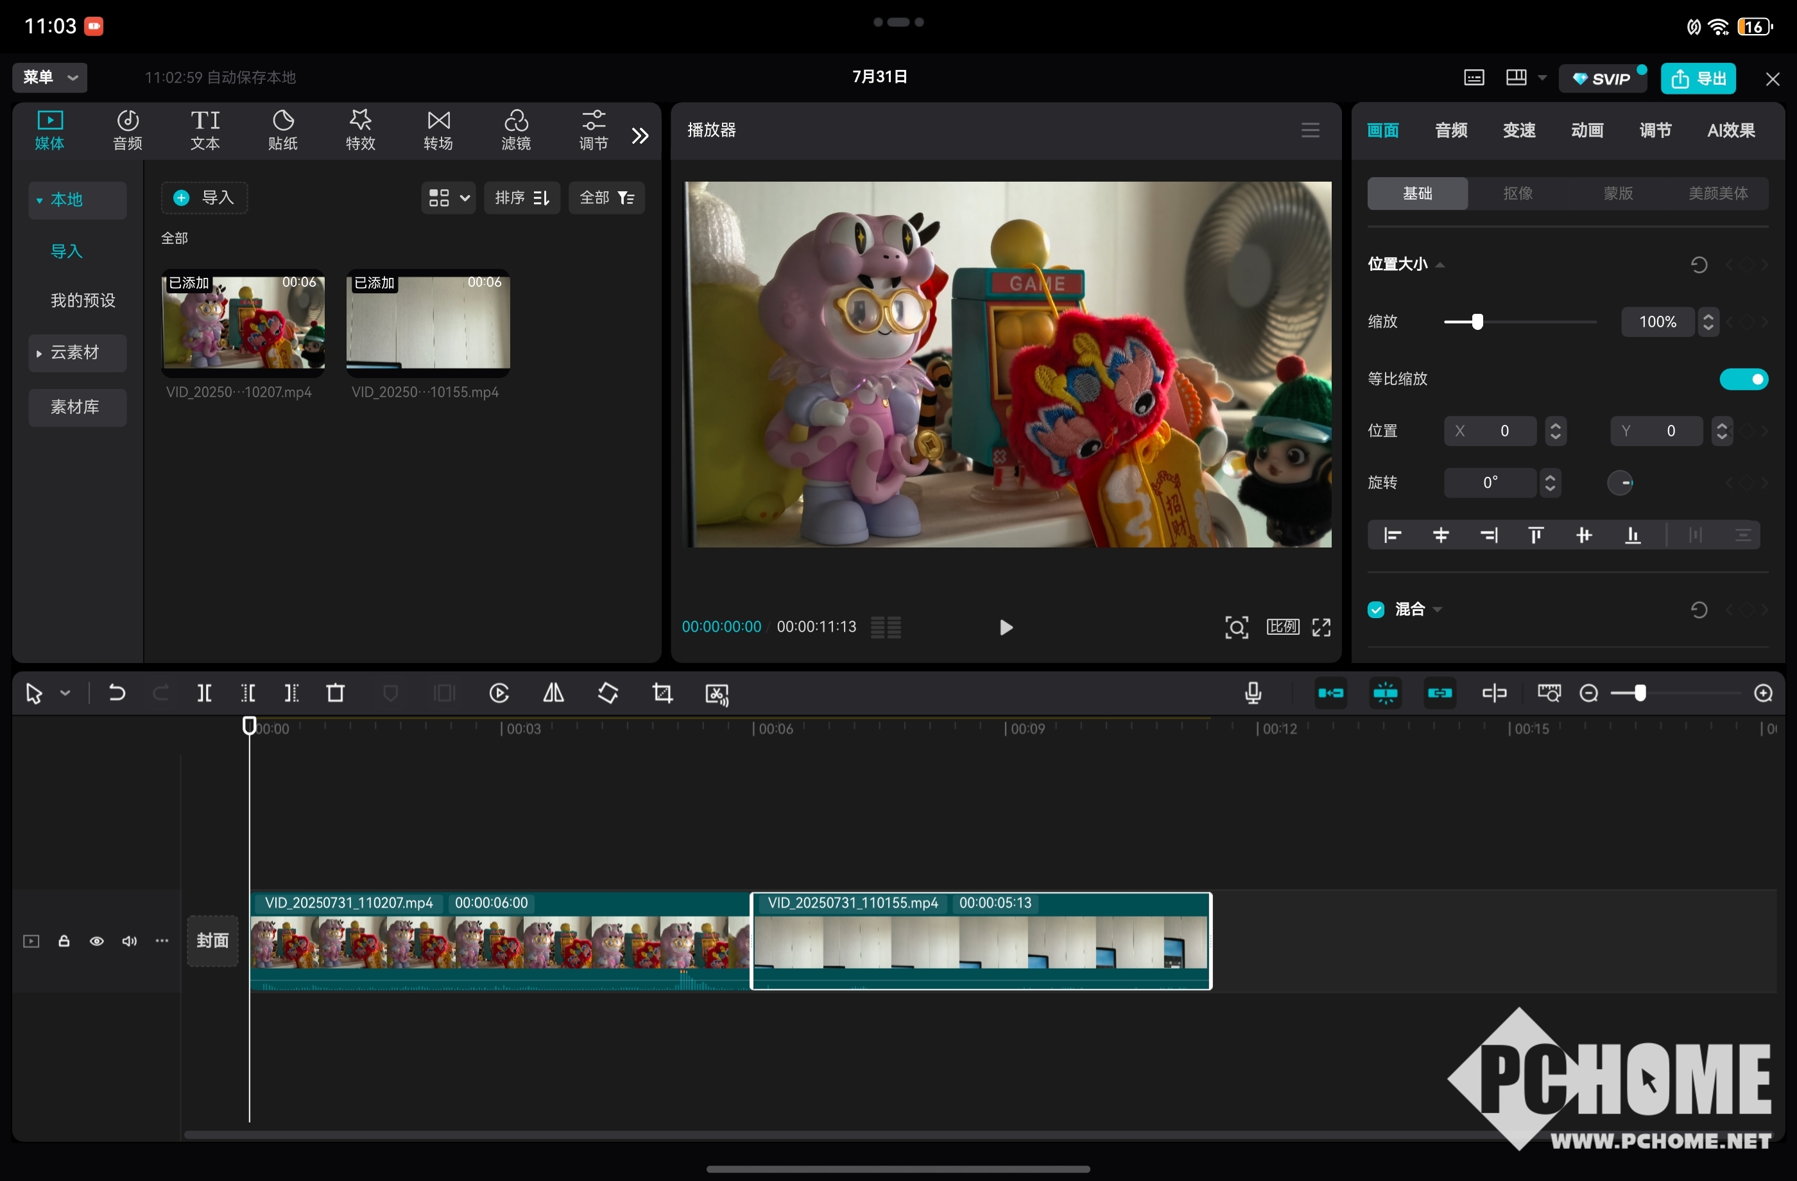Open the SVIP membership button
Image resolution: width=1797 pixels, height=1181 pixels.
click(x=1602, y=78)
